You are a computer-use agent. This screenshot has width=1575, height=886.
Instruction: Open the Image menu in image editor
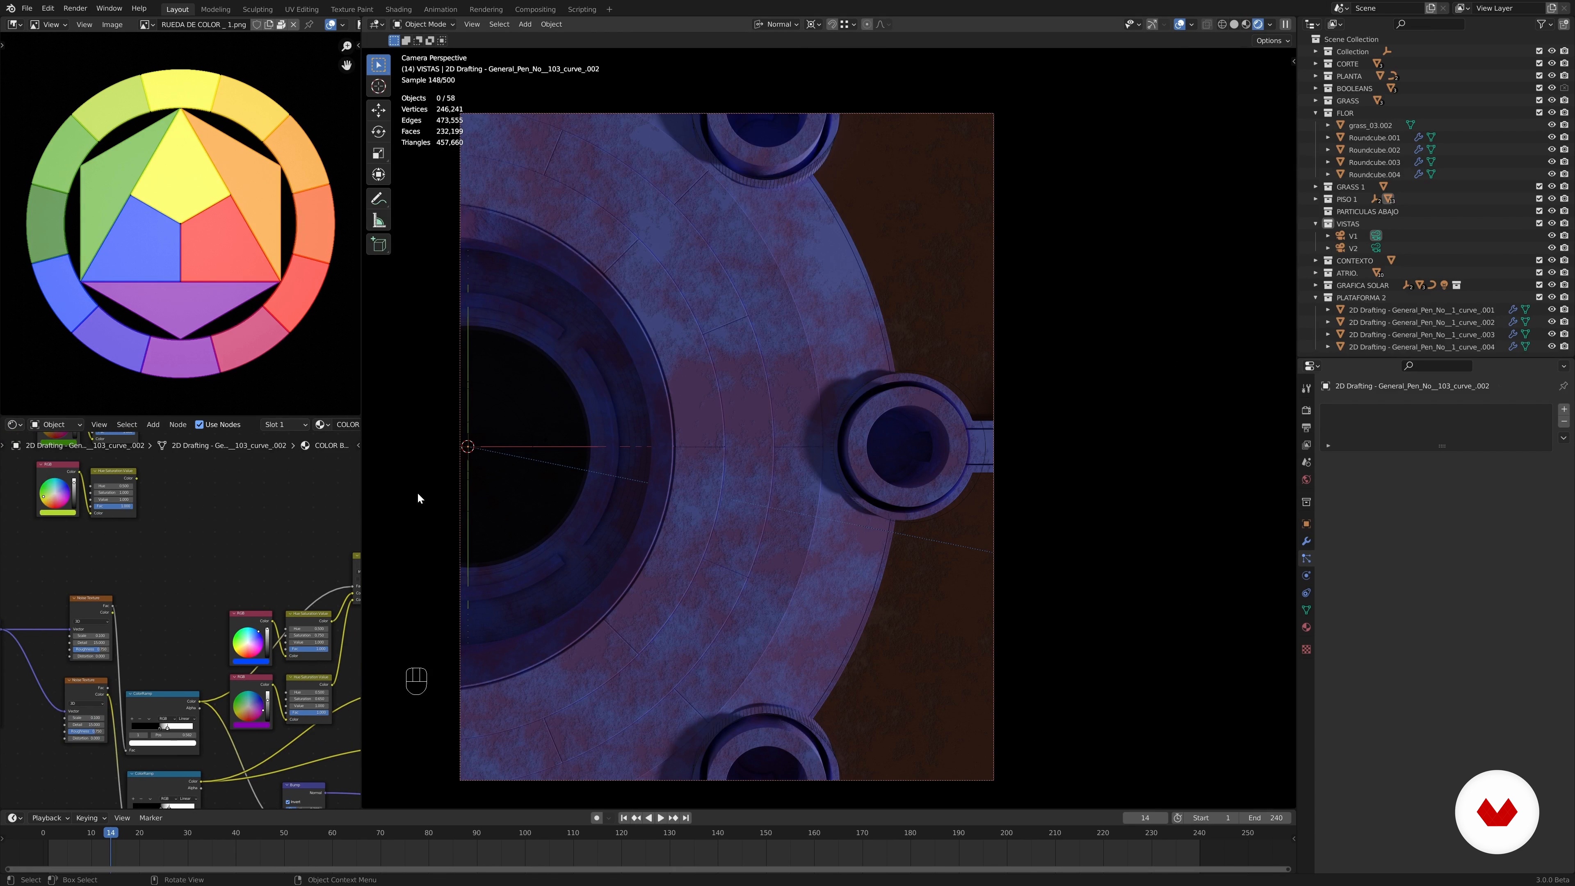tap(112, 25)
